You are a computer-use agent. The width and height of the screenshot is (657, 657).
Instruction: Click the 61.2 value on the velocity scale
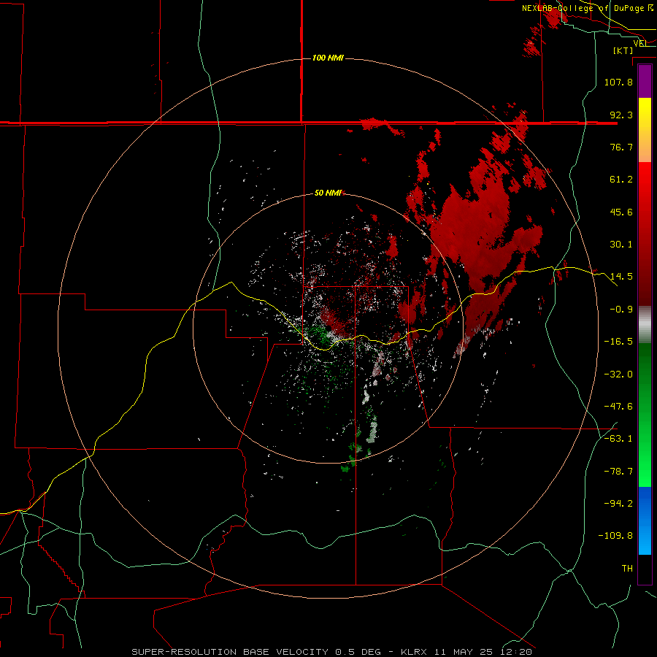[x=621, y=180]
